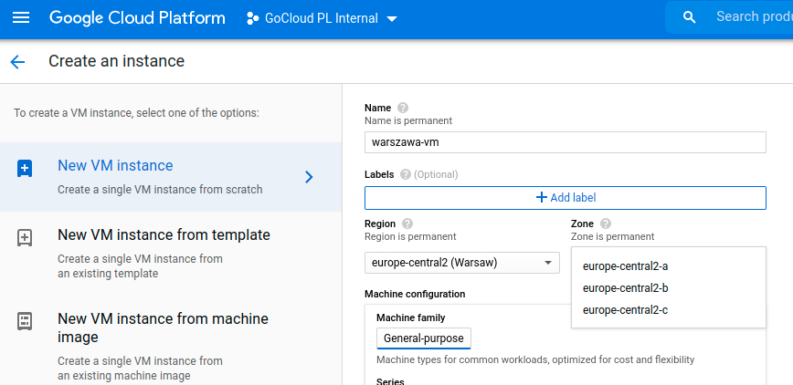This screenshot has height=385, width=793.
Task: Click the help icon next to Zone
Action: [606, 224]
